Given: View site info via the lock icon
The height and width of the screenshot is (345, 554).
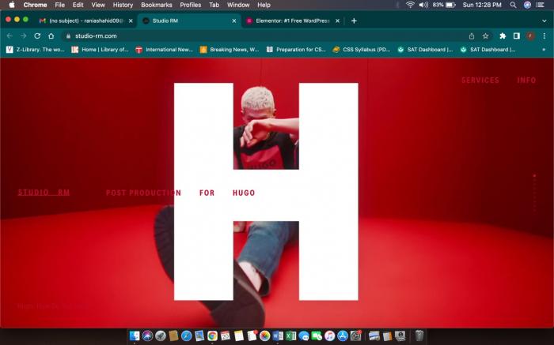Looking at the screenshot, I should point(69,36).
